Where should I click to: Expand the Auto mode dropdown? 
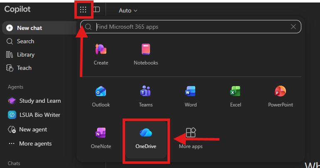(x=128, y=10)
